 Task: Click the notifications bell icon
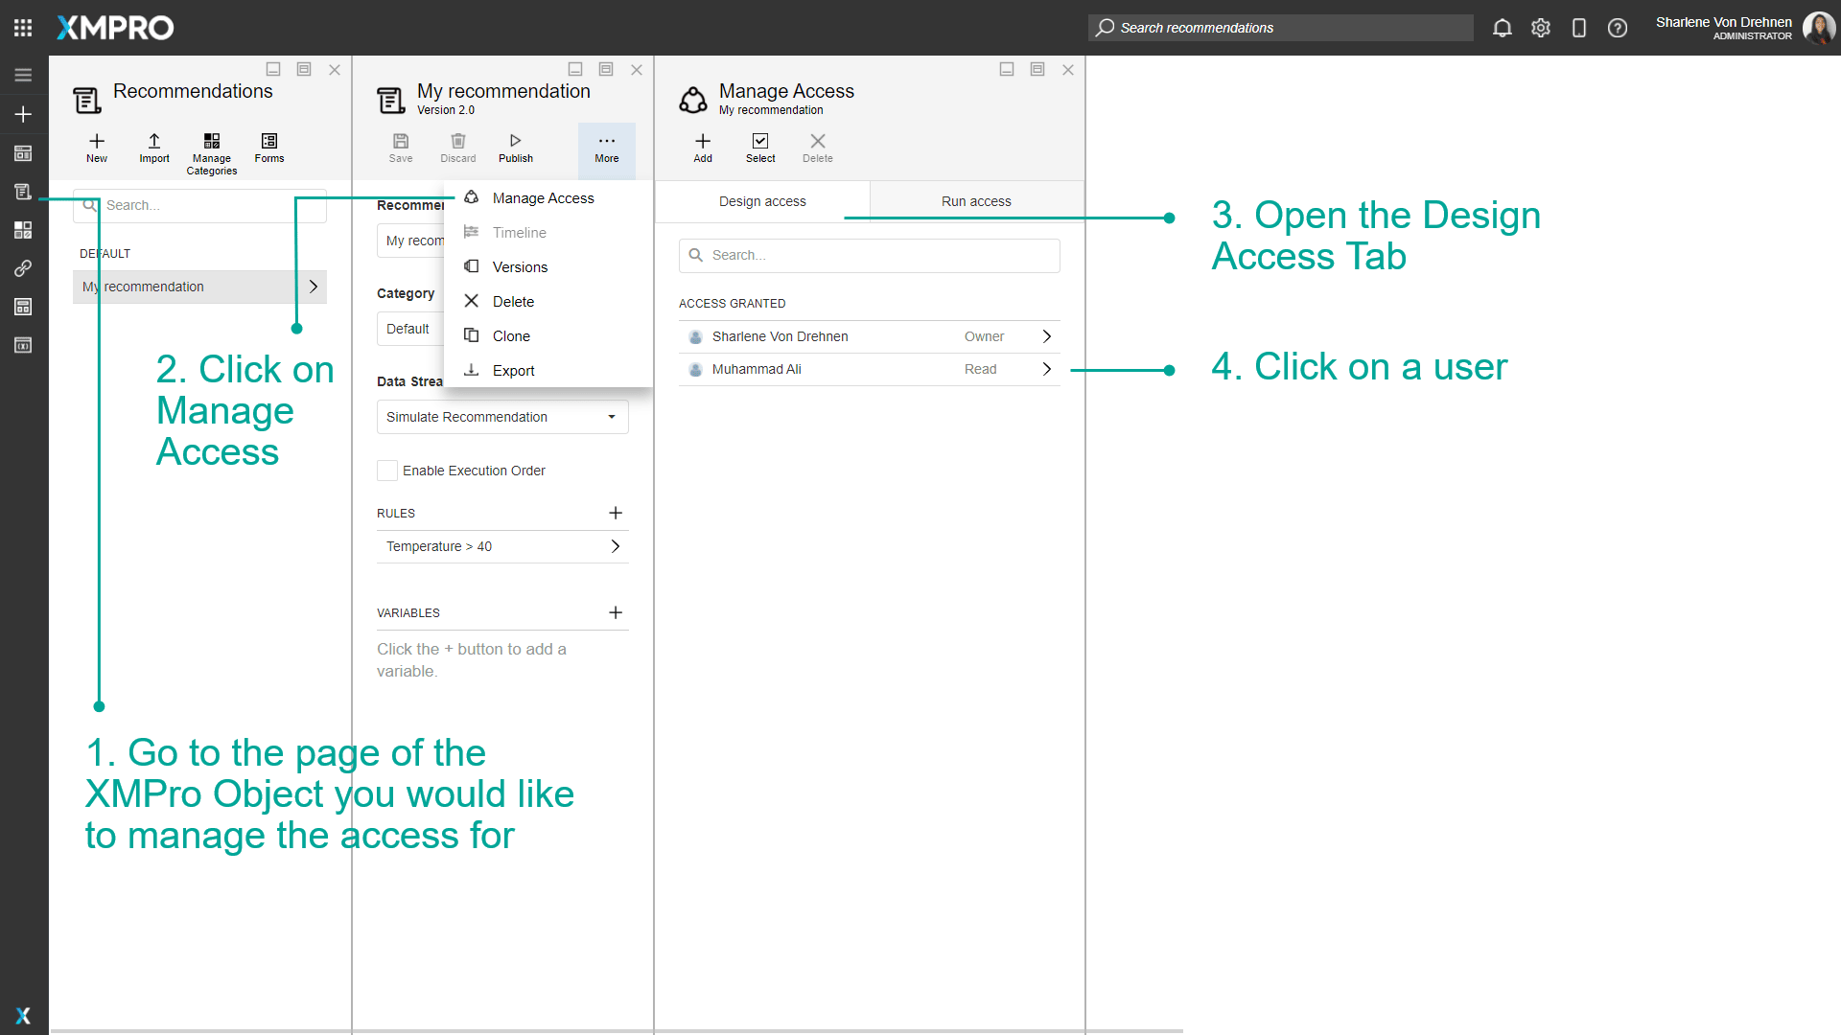(1502, 28)
